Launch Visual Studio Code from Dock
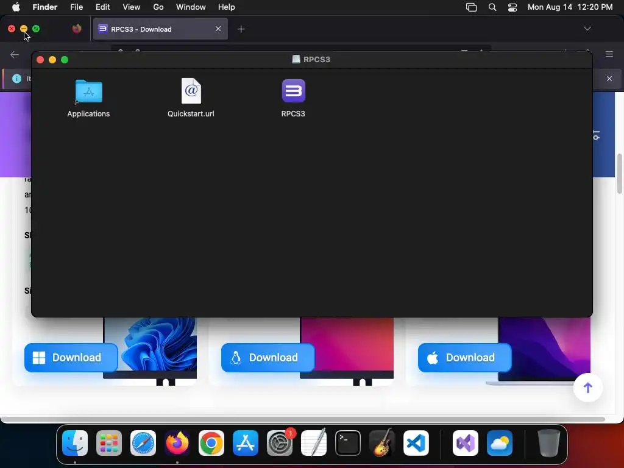The image size is (624, 468). point(416,443)
